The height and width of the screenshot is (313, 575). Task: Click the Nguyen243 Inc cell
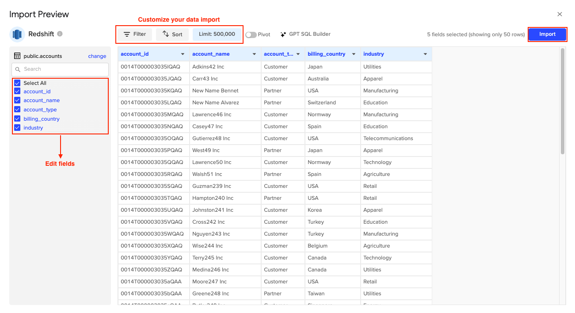[x=225, y=234]
